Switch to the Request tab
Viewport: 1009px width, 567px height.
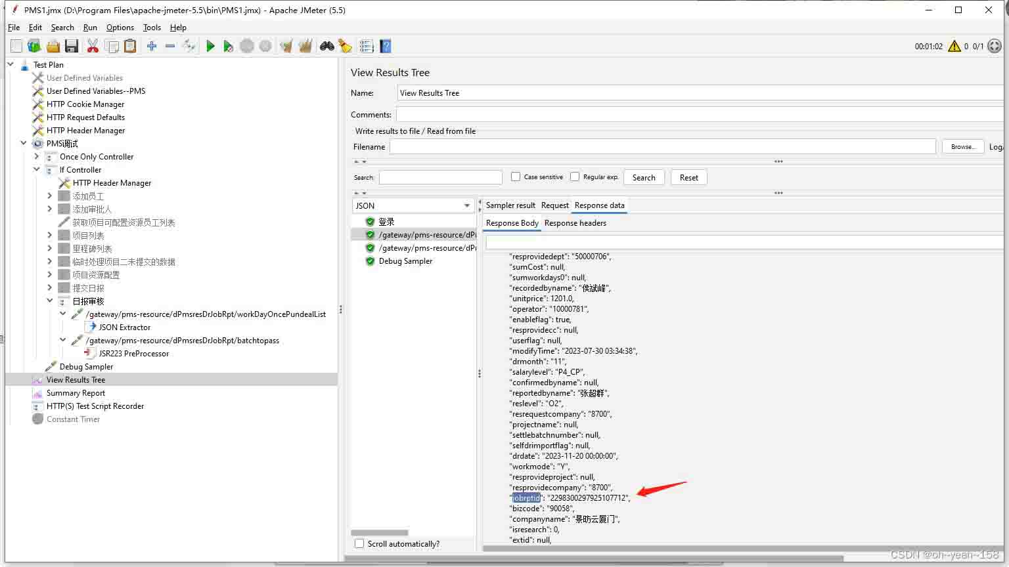(555, 205)
